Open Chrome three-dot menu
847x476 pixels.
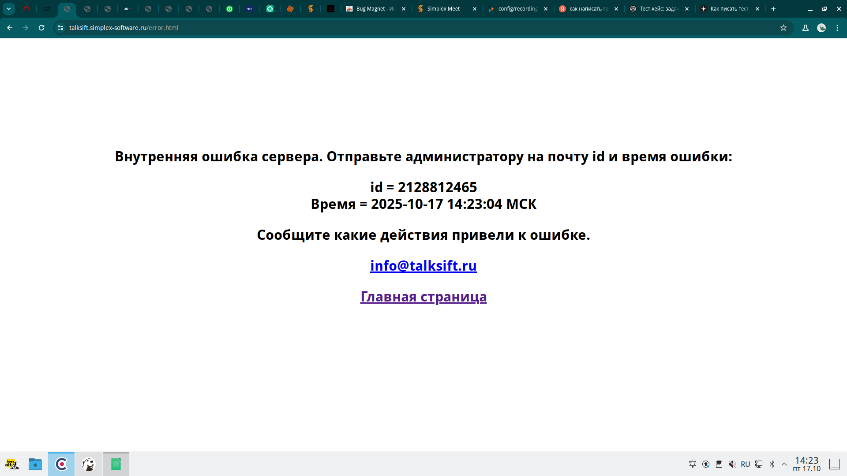pos(837,28)
